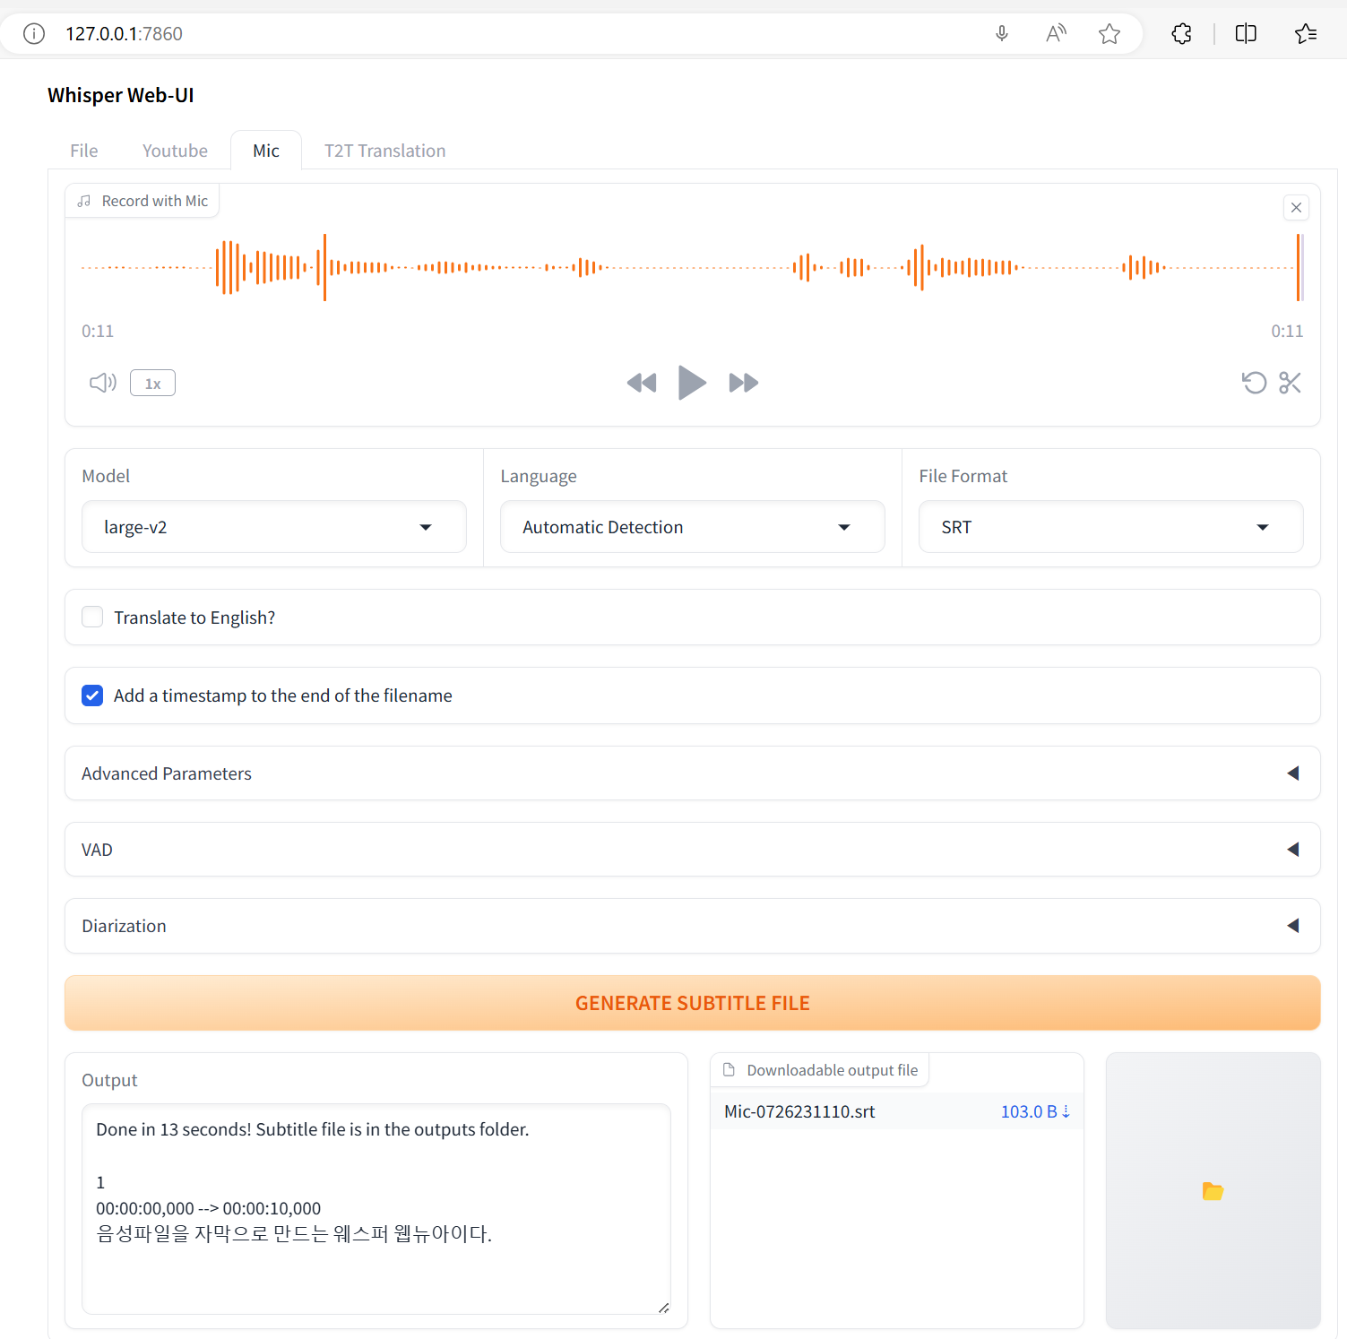1347x1339 pixels.
Task: Click the site information icon in address bar
Action: 34,34
